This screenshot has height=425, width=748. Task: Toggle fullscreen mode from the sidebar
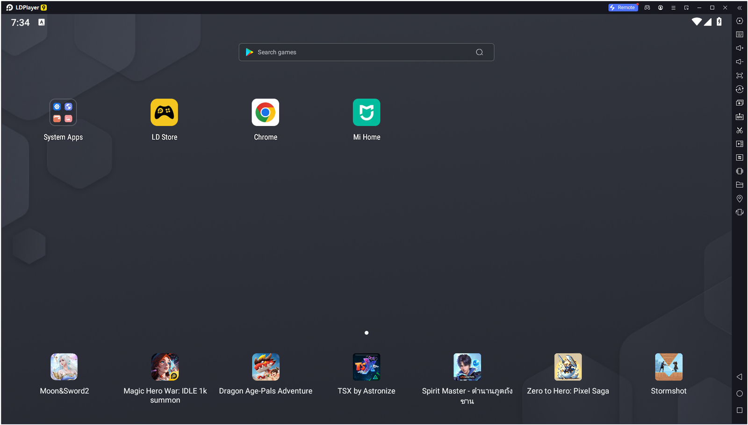[x=740, y=76]
